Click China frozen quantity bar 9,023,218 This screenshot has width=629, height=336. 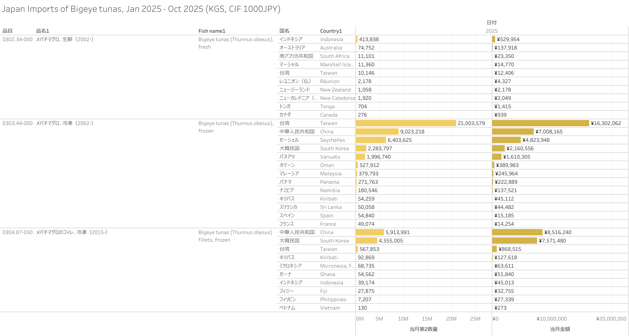(x=377, y=132)
